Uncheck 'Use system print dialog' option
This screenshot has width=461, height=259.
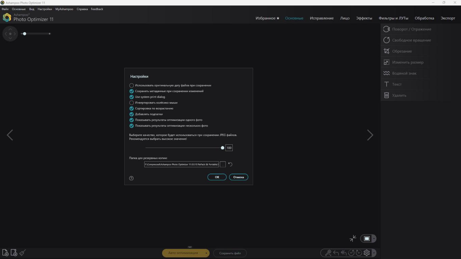[x=132, y=97]
